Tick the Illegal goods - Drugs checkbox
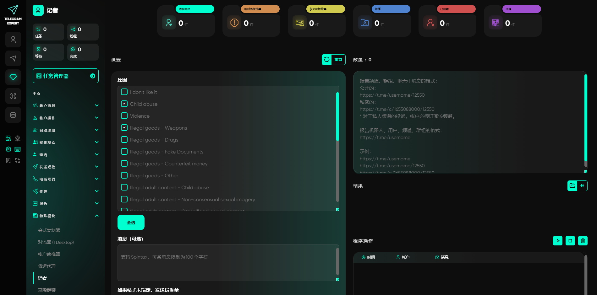This screenshot has height=295, width=597. click(124, 140)
